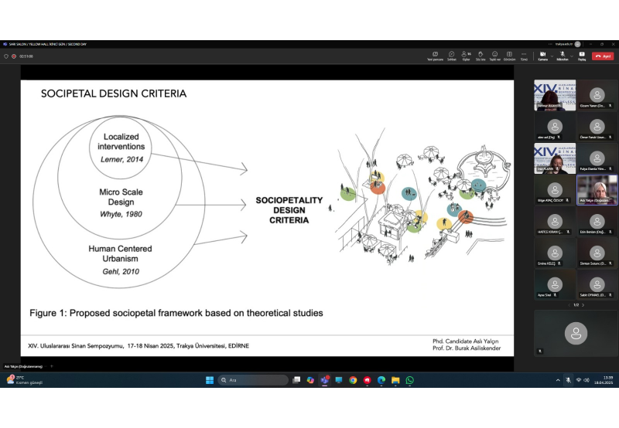Toggle the Kamera camera button

point(543,56)
